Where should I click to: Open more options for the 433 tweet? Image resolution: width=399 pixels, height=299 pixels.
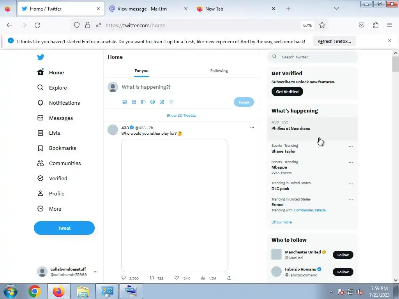[x=252, y=127]
